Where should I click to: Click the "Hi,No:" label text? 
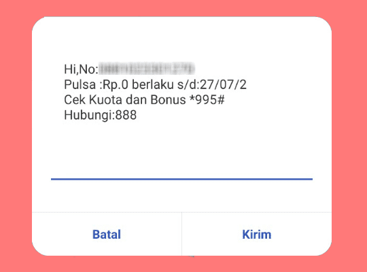(82, 69)
